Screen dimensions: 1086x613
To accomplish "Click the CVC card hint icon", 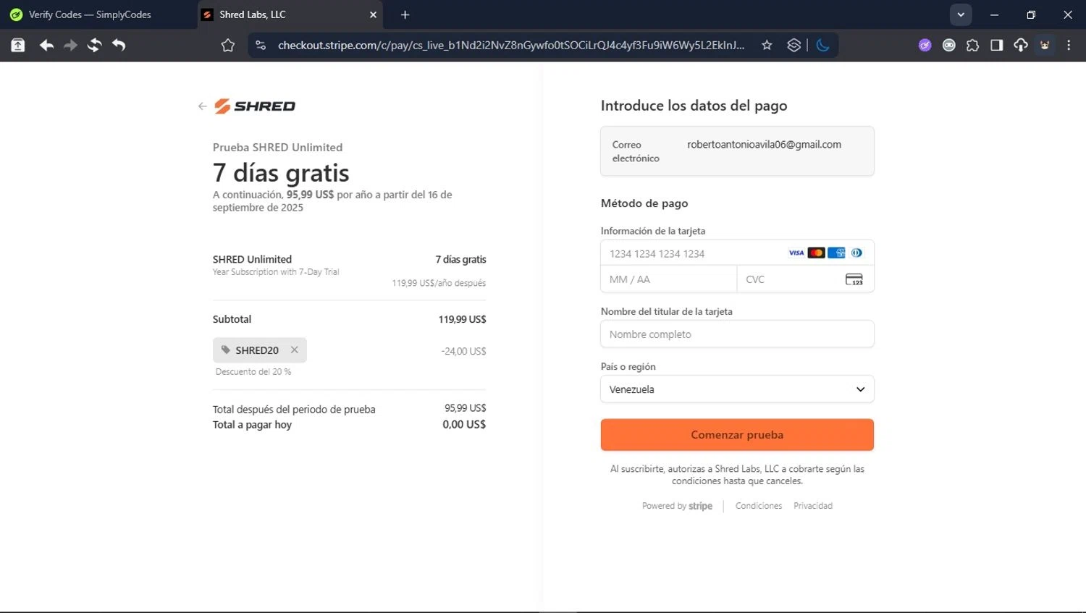I will (854, 279).
